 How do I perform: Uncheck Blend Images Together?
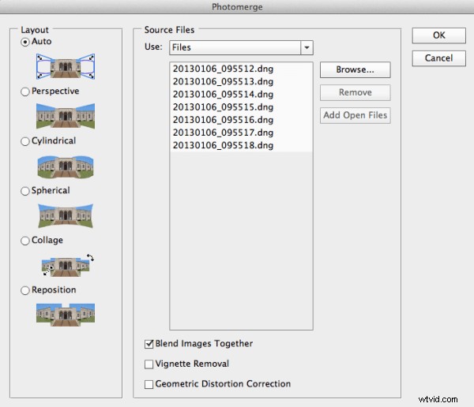coord(149,344)
